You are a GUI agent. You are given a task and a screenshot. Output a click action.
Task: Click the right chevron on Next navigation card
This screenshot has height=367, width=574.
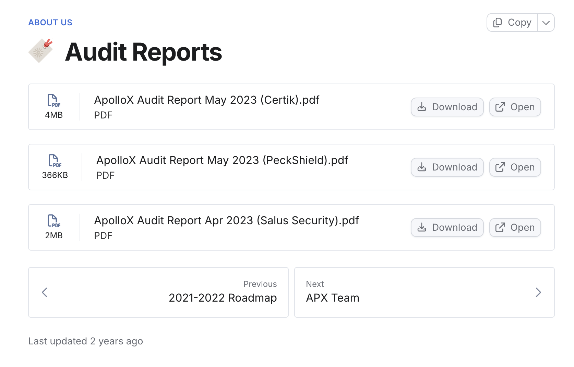pos(538,292)
